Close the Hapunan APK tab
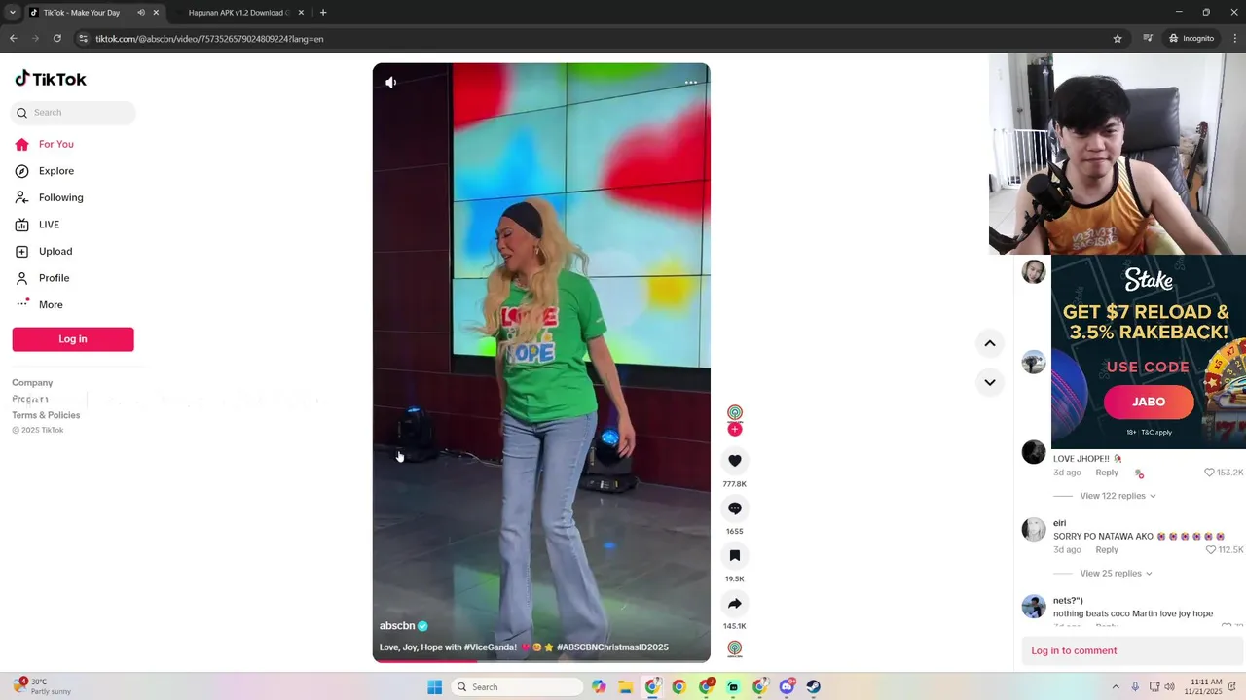 301,13
